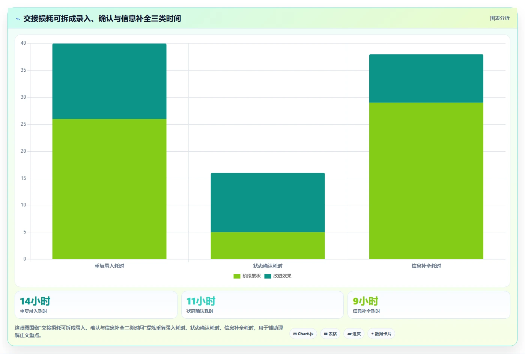
Task: Click the green segment of the 信息补全耗时 bar
Action: 426,181
